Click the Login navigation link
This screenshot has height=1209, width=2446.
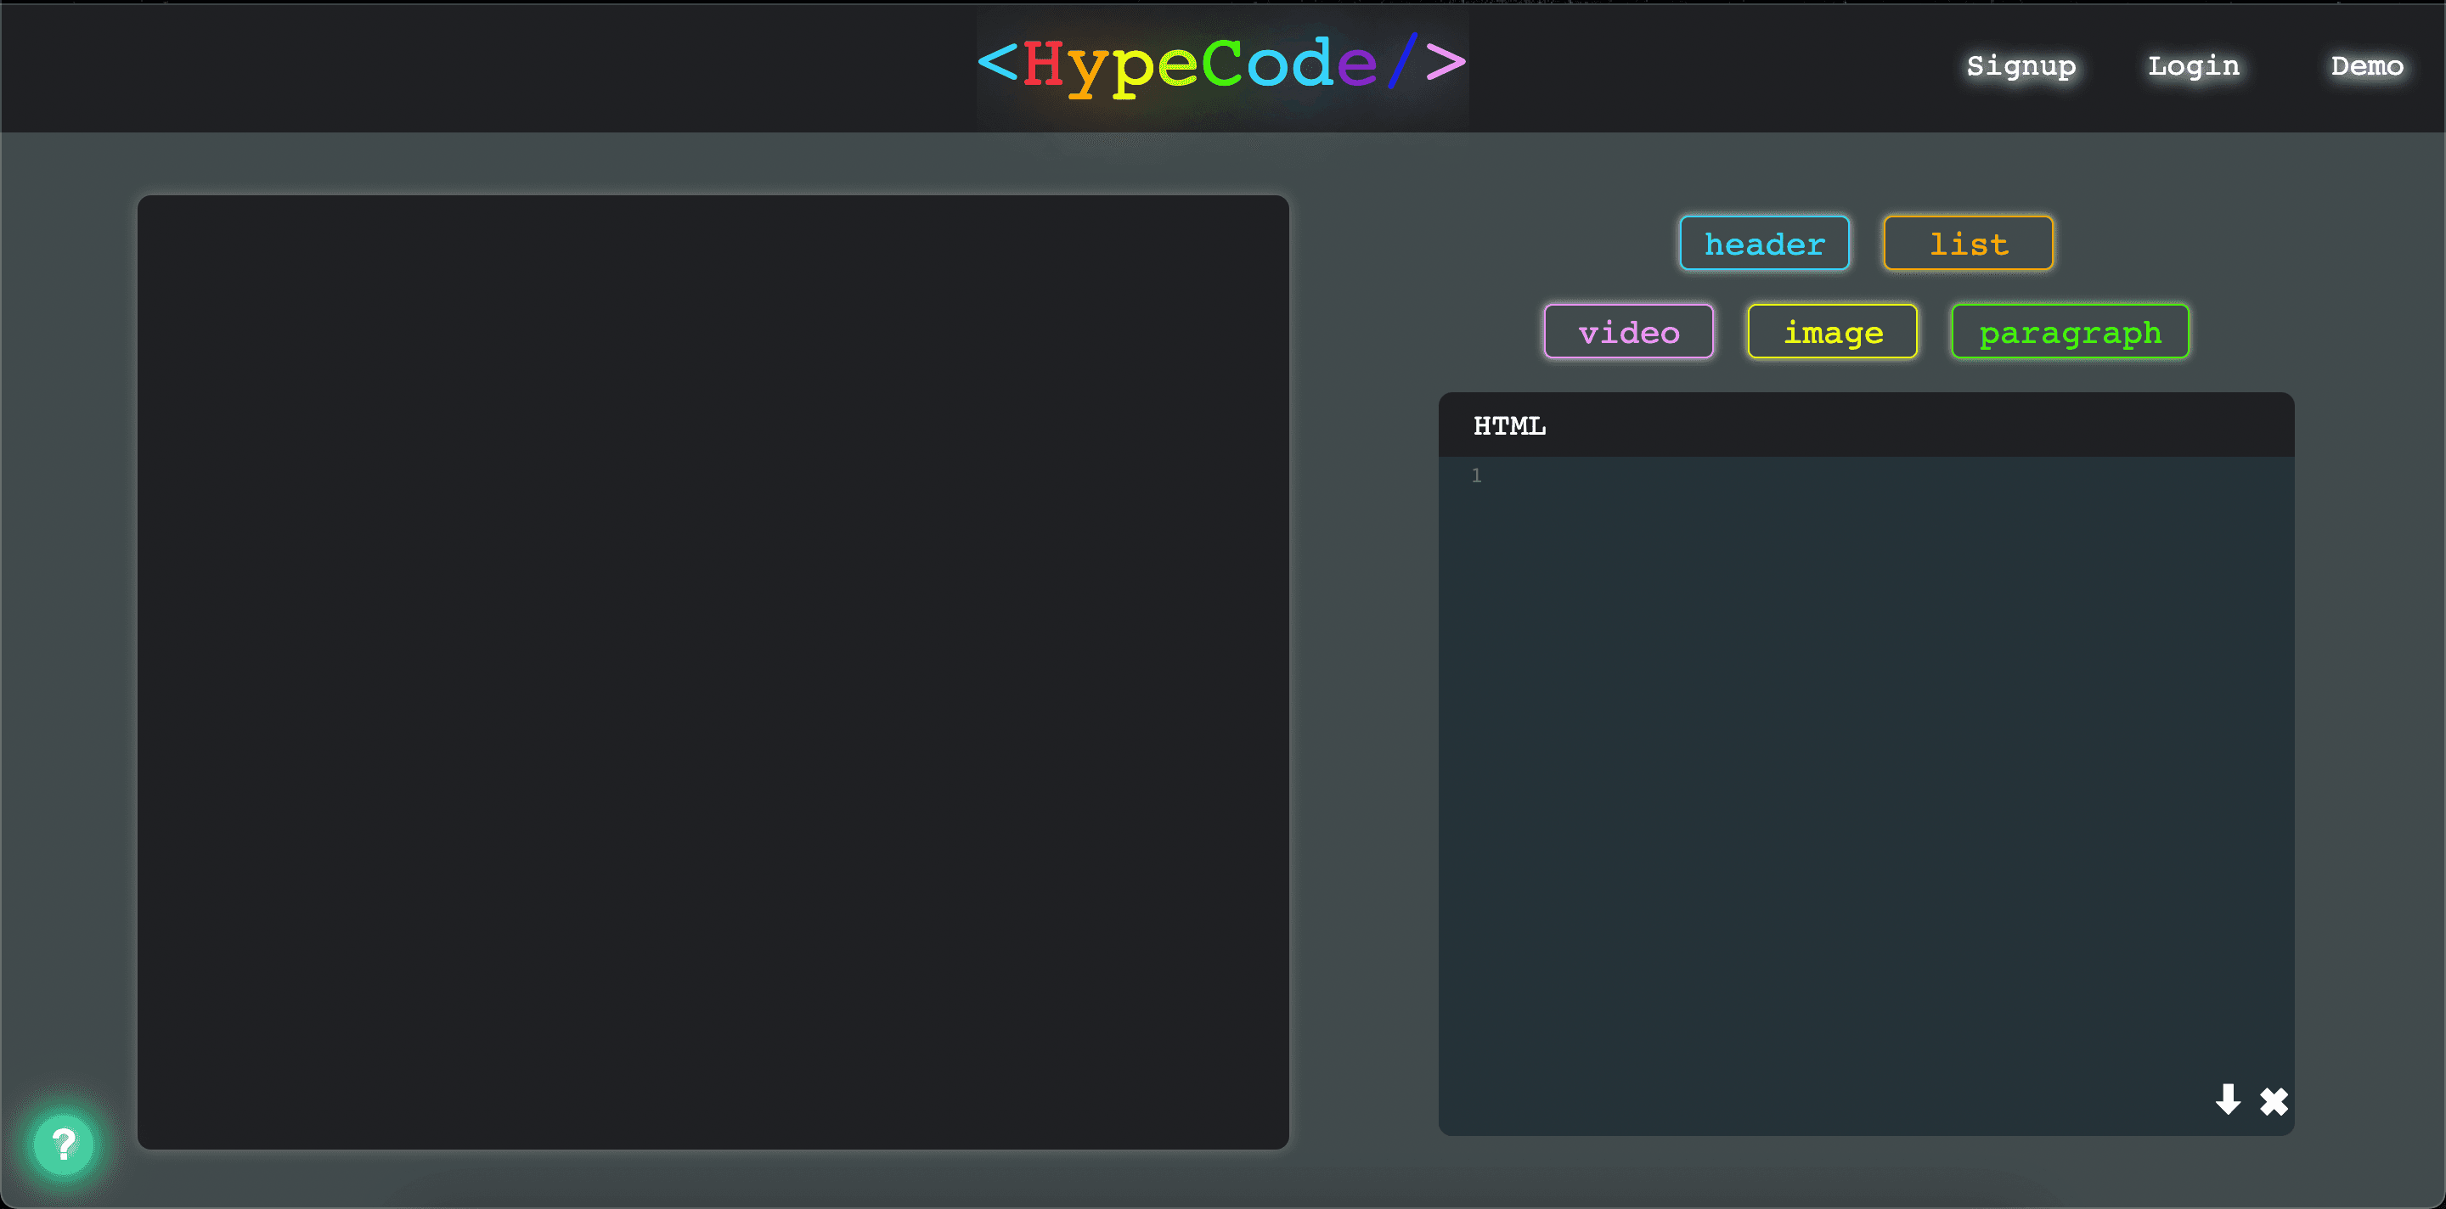pos(2192,65)
